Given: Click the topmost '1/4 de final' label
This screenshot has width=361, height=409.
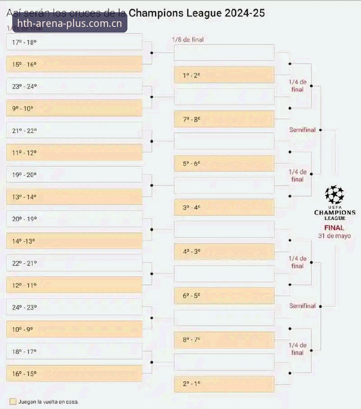Looking at the screenshot, I should point(297,85).
